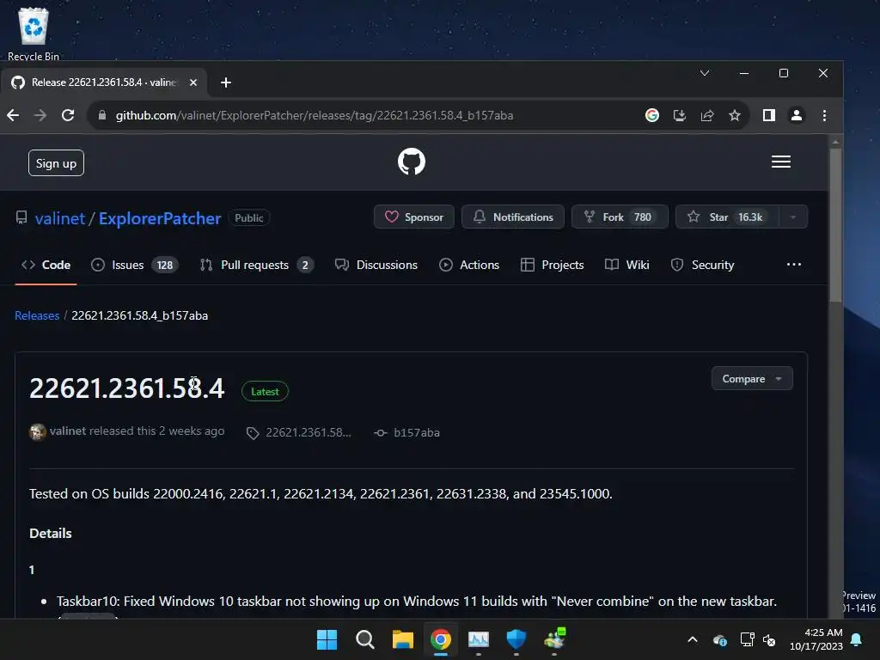Open Windows taskbar Search
The width and height of the screenshot is (880, 660).
[x=364, y=639]
